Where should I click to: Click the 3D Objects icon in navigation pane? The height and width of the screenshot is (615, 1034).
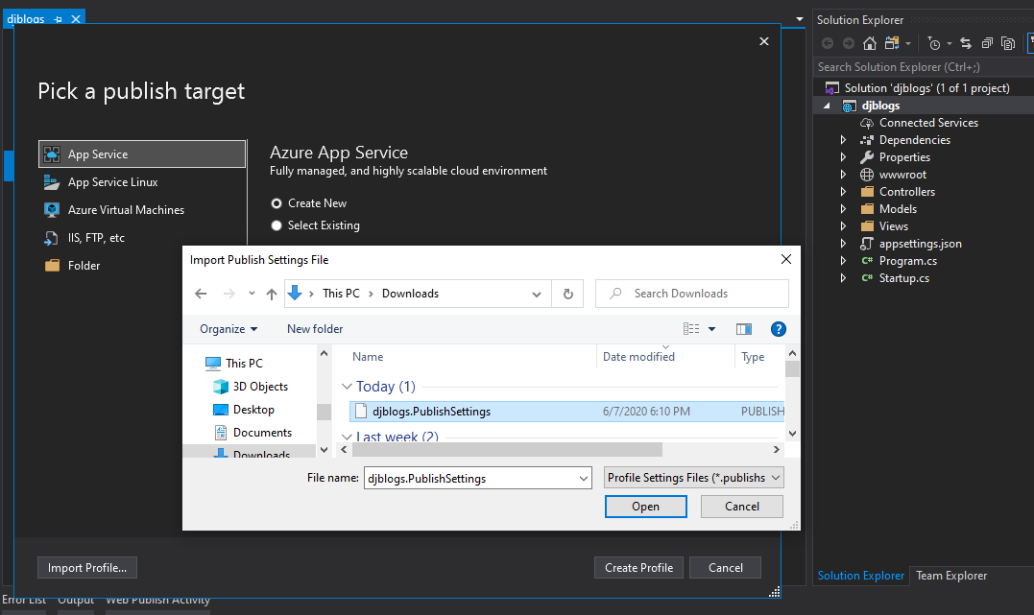pyautogui.click(x=220, y=387)
